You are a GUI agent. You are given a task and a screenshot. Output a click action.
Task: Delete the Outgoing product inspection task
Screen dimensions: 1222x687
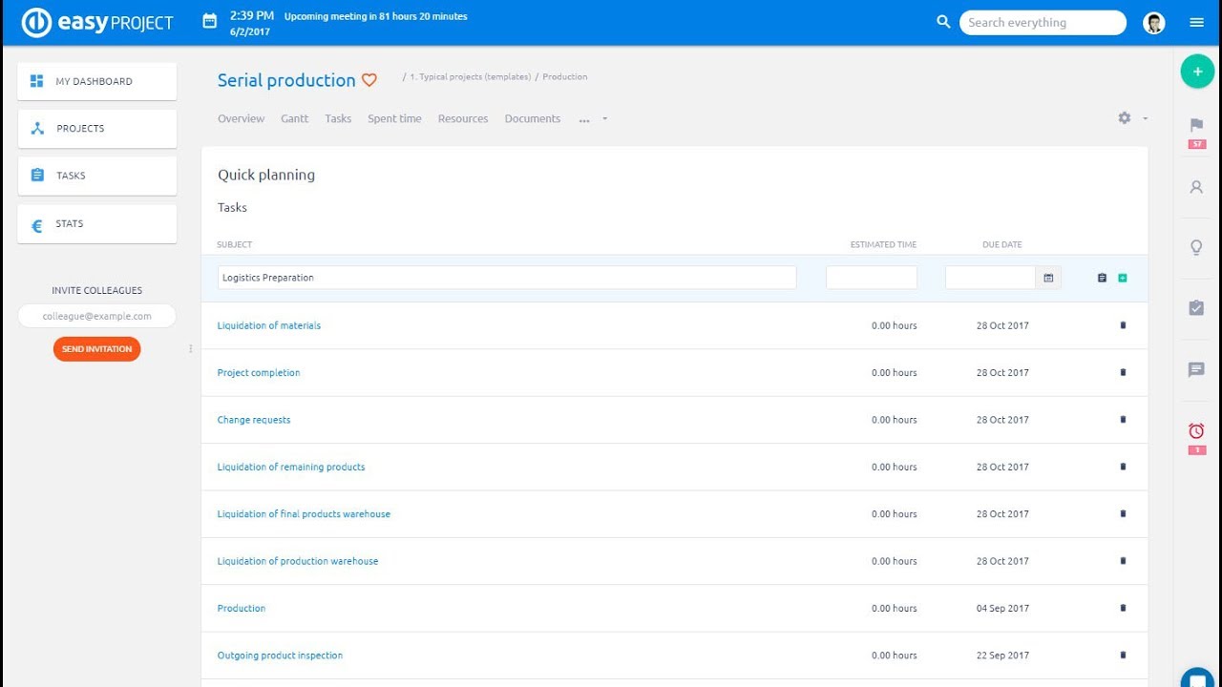1123,656
